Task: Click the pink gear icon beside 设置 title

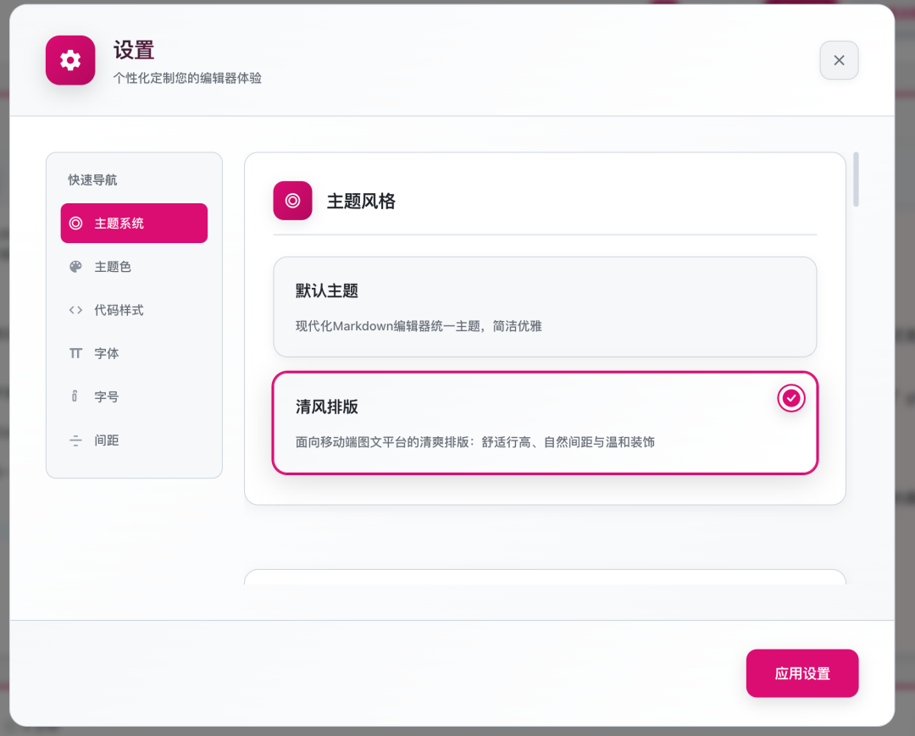Action: 70,60
